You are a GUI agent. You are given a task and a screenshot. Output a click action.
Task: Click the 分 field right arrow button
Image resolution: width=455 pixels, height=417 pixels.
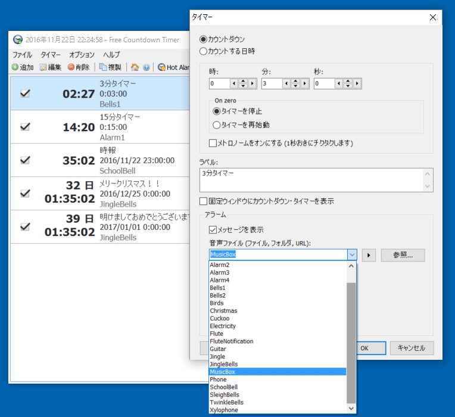305,83
